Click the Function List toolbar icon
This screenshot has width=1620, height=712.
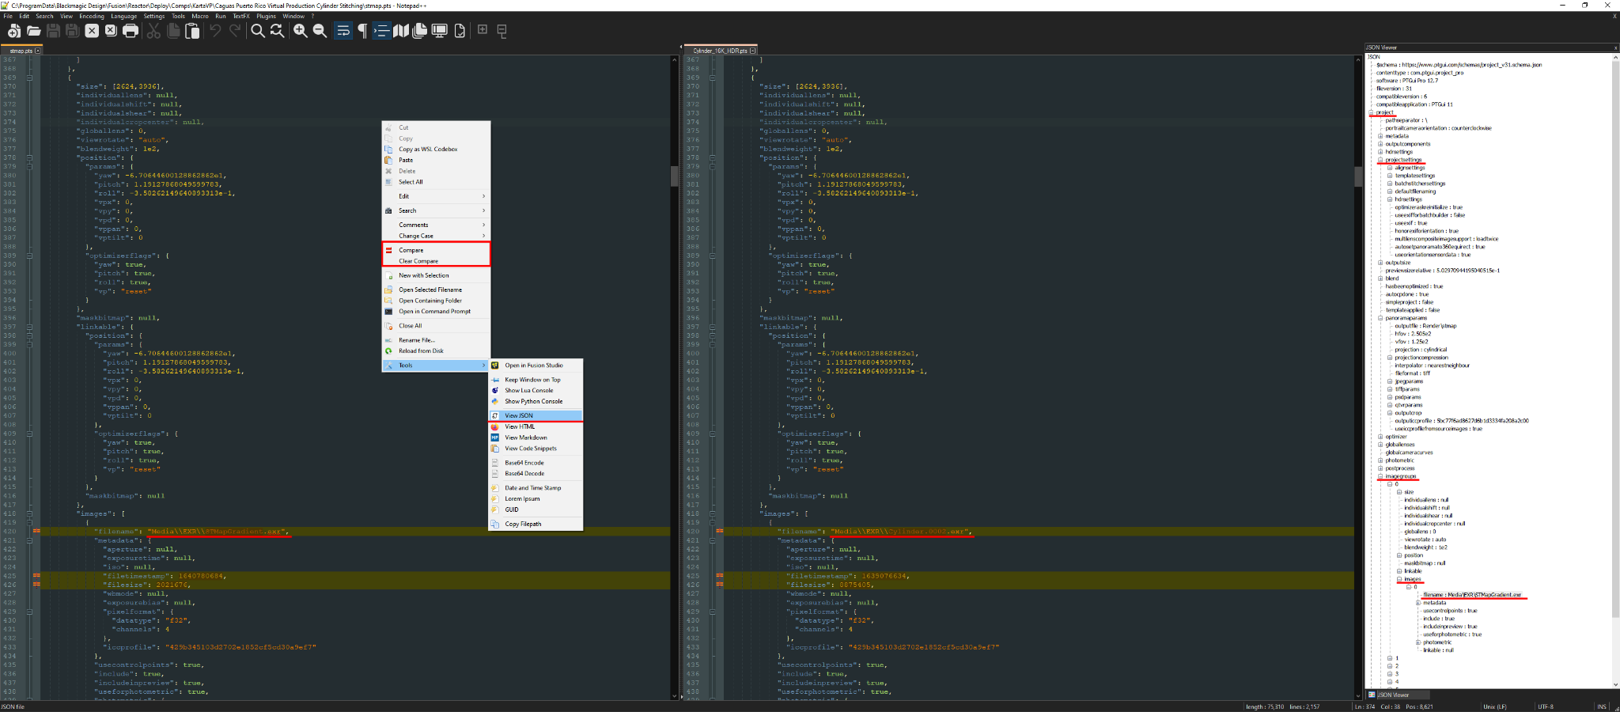coord(460,31)
